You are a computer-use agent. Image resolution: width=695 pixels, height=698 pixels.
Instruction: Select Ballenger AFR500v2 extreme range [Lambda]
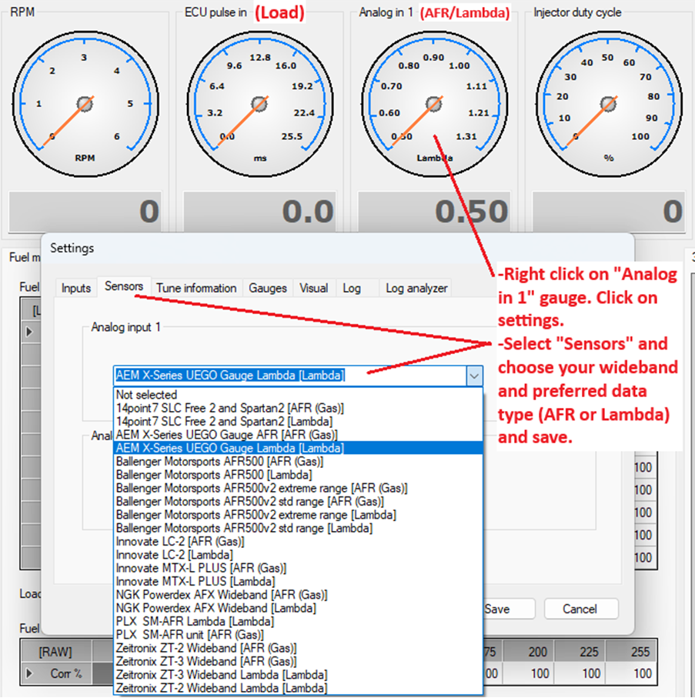pos(299,515)
